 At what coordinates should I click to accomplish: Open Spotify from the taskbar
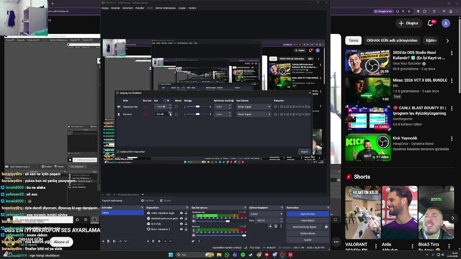coord(243,255)
